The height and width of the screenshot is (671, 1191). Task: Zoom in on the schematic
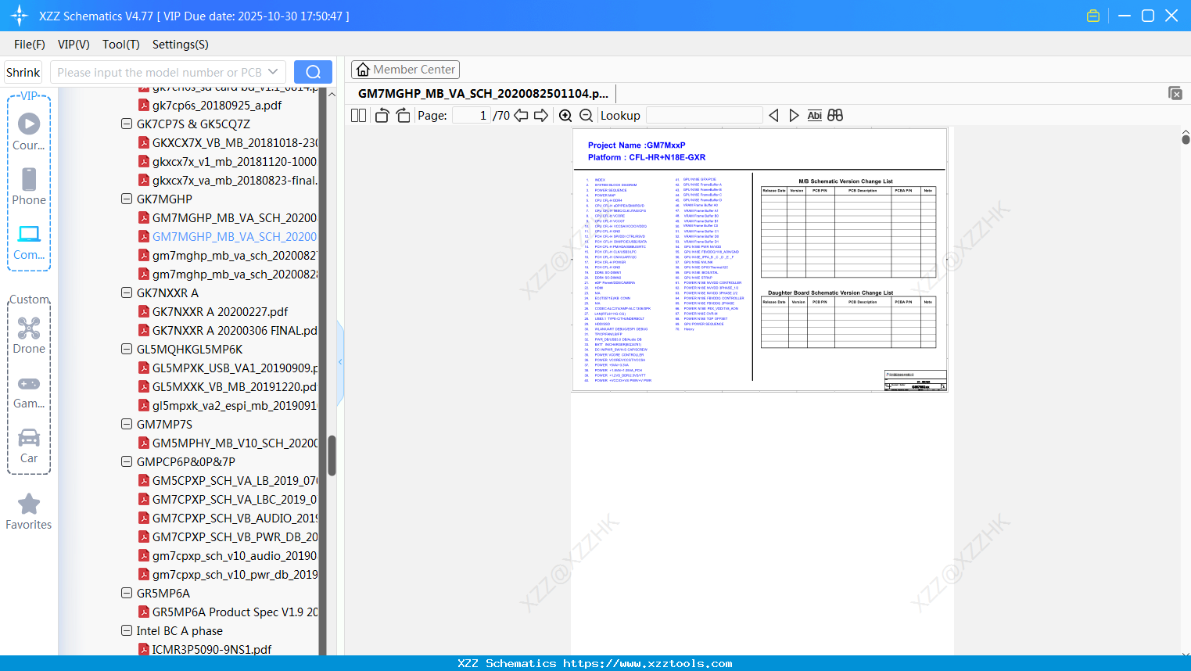[x=565, y=115]
